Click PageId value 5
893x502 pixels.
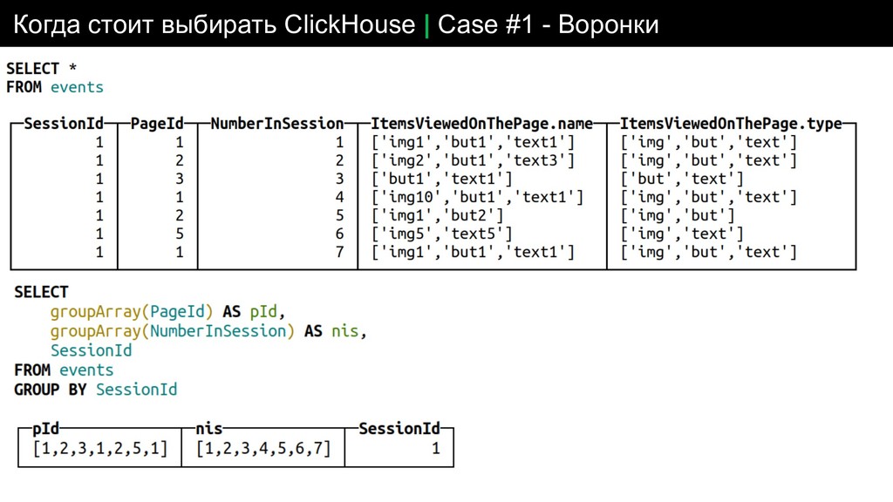coord(180,234)
